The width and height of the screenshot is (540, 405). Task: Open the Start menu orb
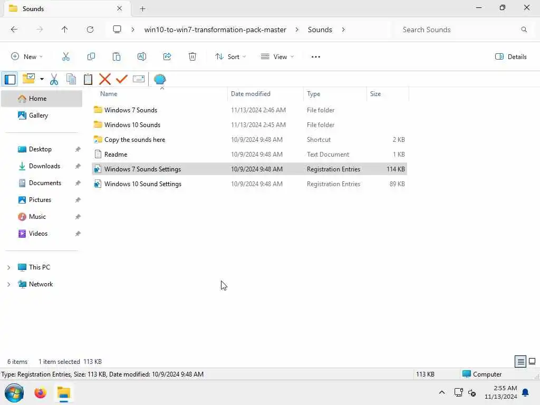(14, 393)
